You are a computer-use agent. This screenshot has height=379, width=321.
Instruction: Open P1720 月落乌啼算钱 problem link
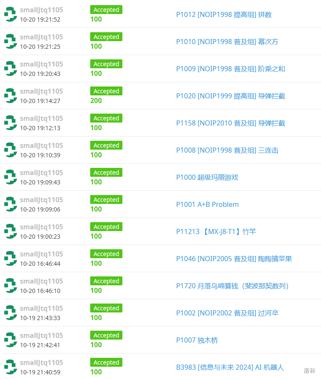pos(232,286)
